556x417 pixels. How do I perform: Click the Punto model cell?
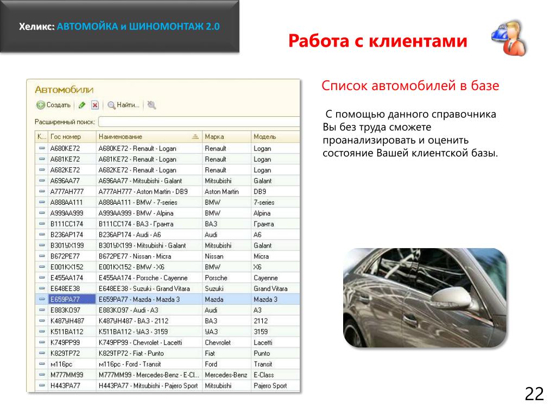click(x=275, y=353)
